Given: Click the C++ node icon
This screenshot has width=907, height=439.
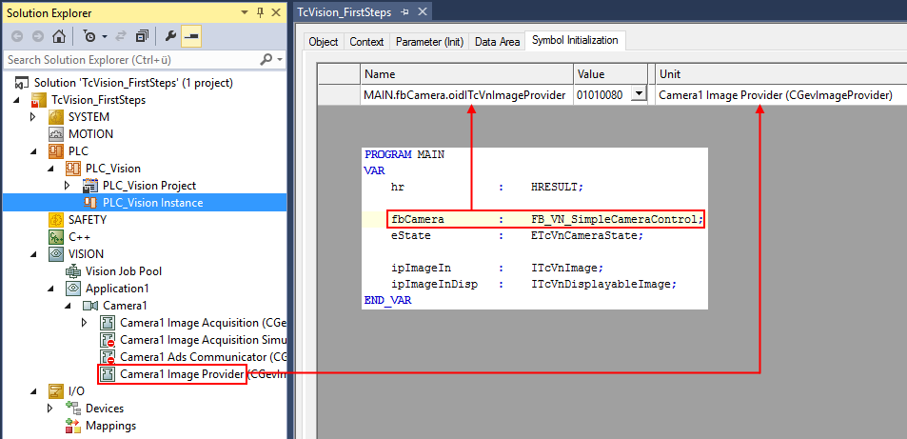Looking at the screenshot, I should click(x=56, y=236).
